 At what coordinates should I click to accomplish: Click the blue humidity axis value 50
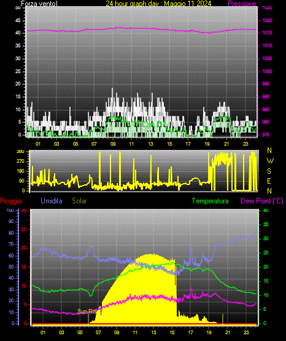pos(11,267)
